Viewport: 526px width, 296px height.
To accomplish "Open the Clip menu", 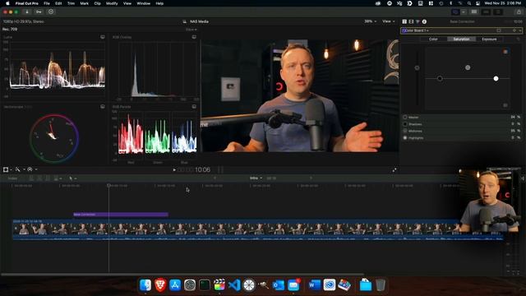I will pyautogui.click(x=97, y=3).
